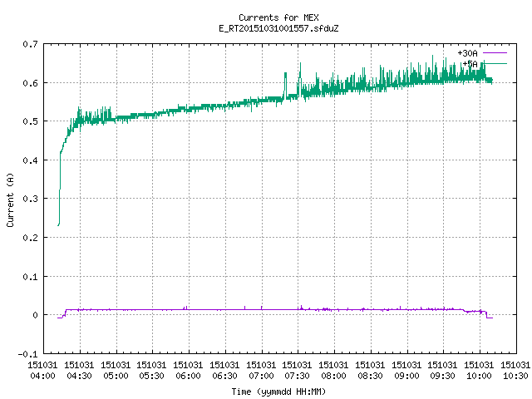Viewport: 532px width, 399px height.
Task: Click the y-axis tick value 0.3
Action: point(30,199)
